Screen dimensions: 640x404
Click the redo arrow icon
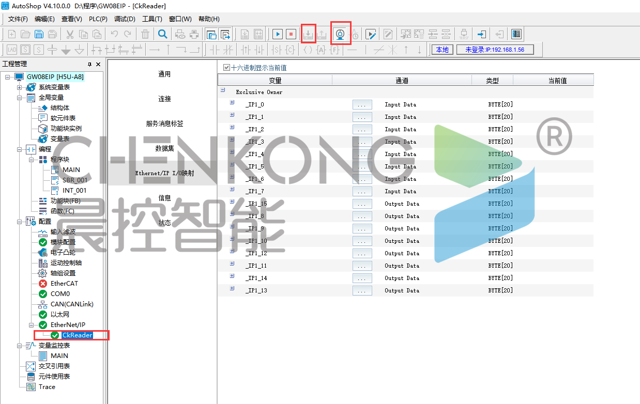click(128, 35)
